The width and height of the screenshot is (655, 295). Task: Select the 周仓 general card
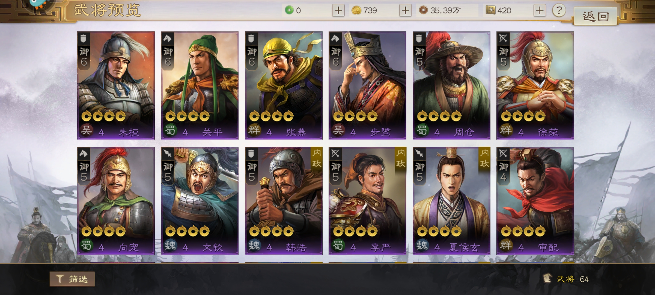(x=451, y=85)
